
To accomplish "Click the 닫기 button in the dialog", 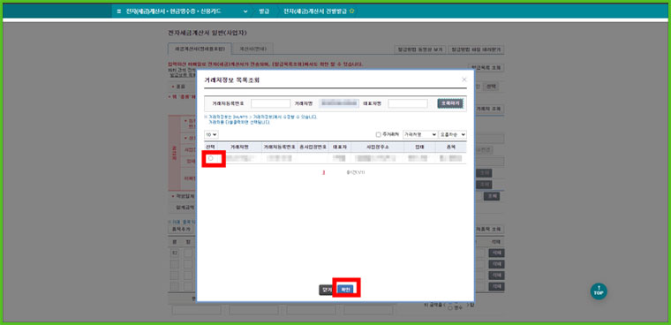I will [327, 290].
